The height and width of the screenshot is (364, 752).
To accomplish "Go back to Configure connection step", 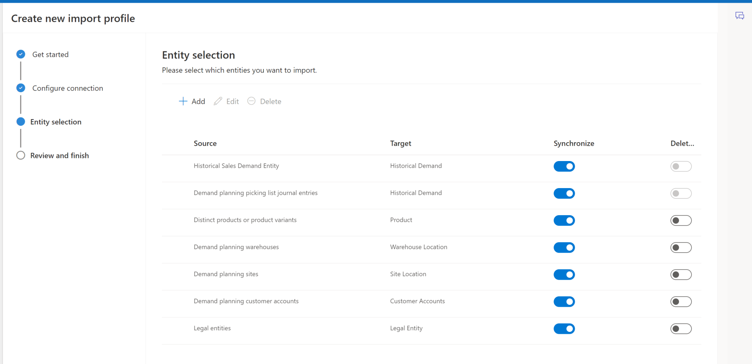I will pyautogui.click(x=67, y=88).
